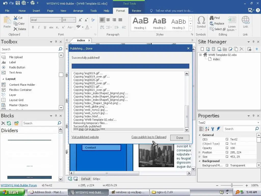Click the Find binoculars icon
This screenshot has height=196, width=261.
point(212,18)
